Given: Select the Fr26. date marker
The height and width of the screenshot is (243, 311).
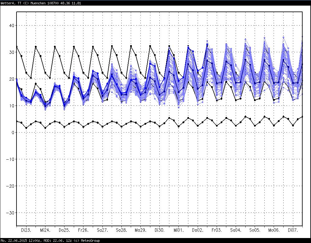Looking at the screenshot, I should 83,230.
